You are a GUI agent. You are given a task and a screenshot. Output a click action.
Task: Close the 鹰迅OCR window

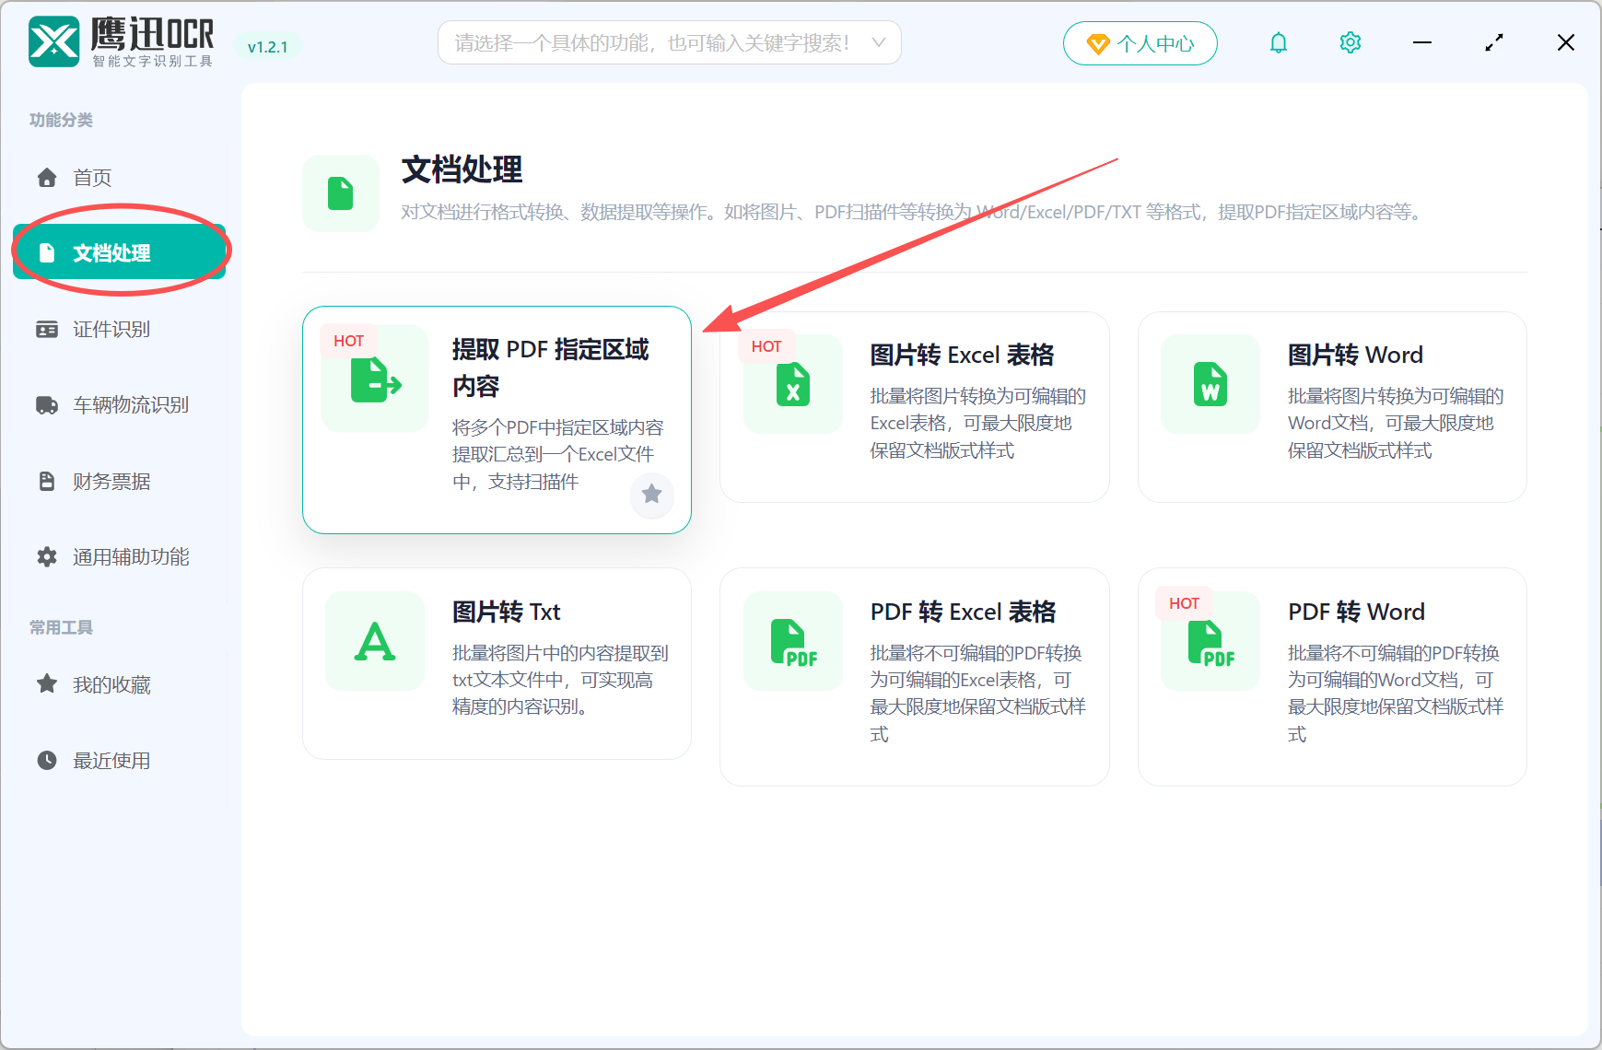(1566, 42)
